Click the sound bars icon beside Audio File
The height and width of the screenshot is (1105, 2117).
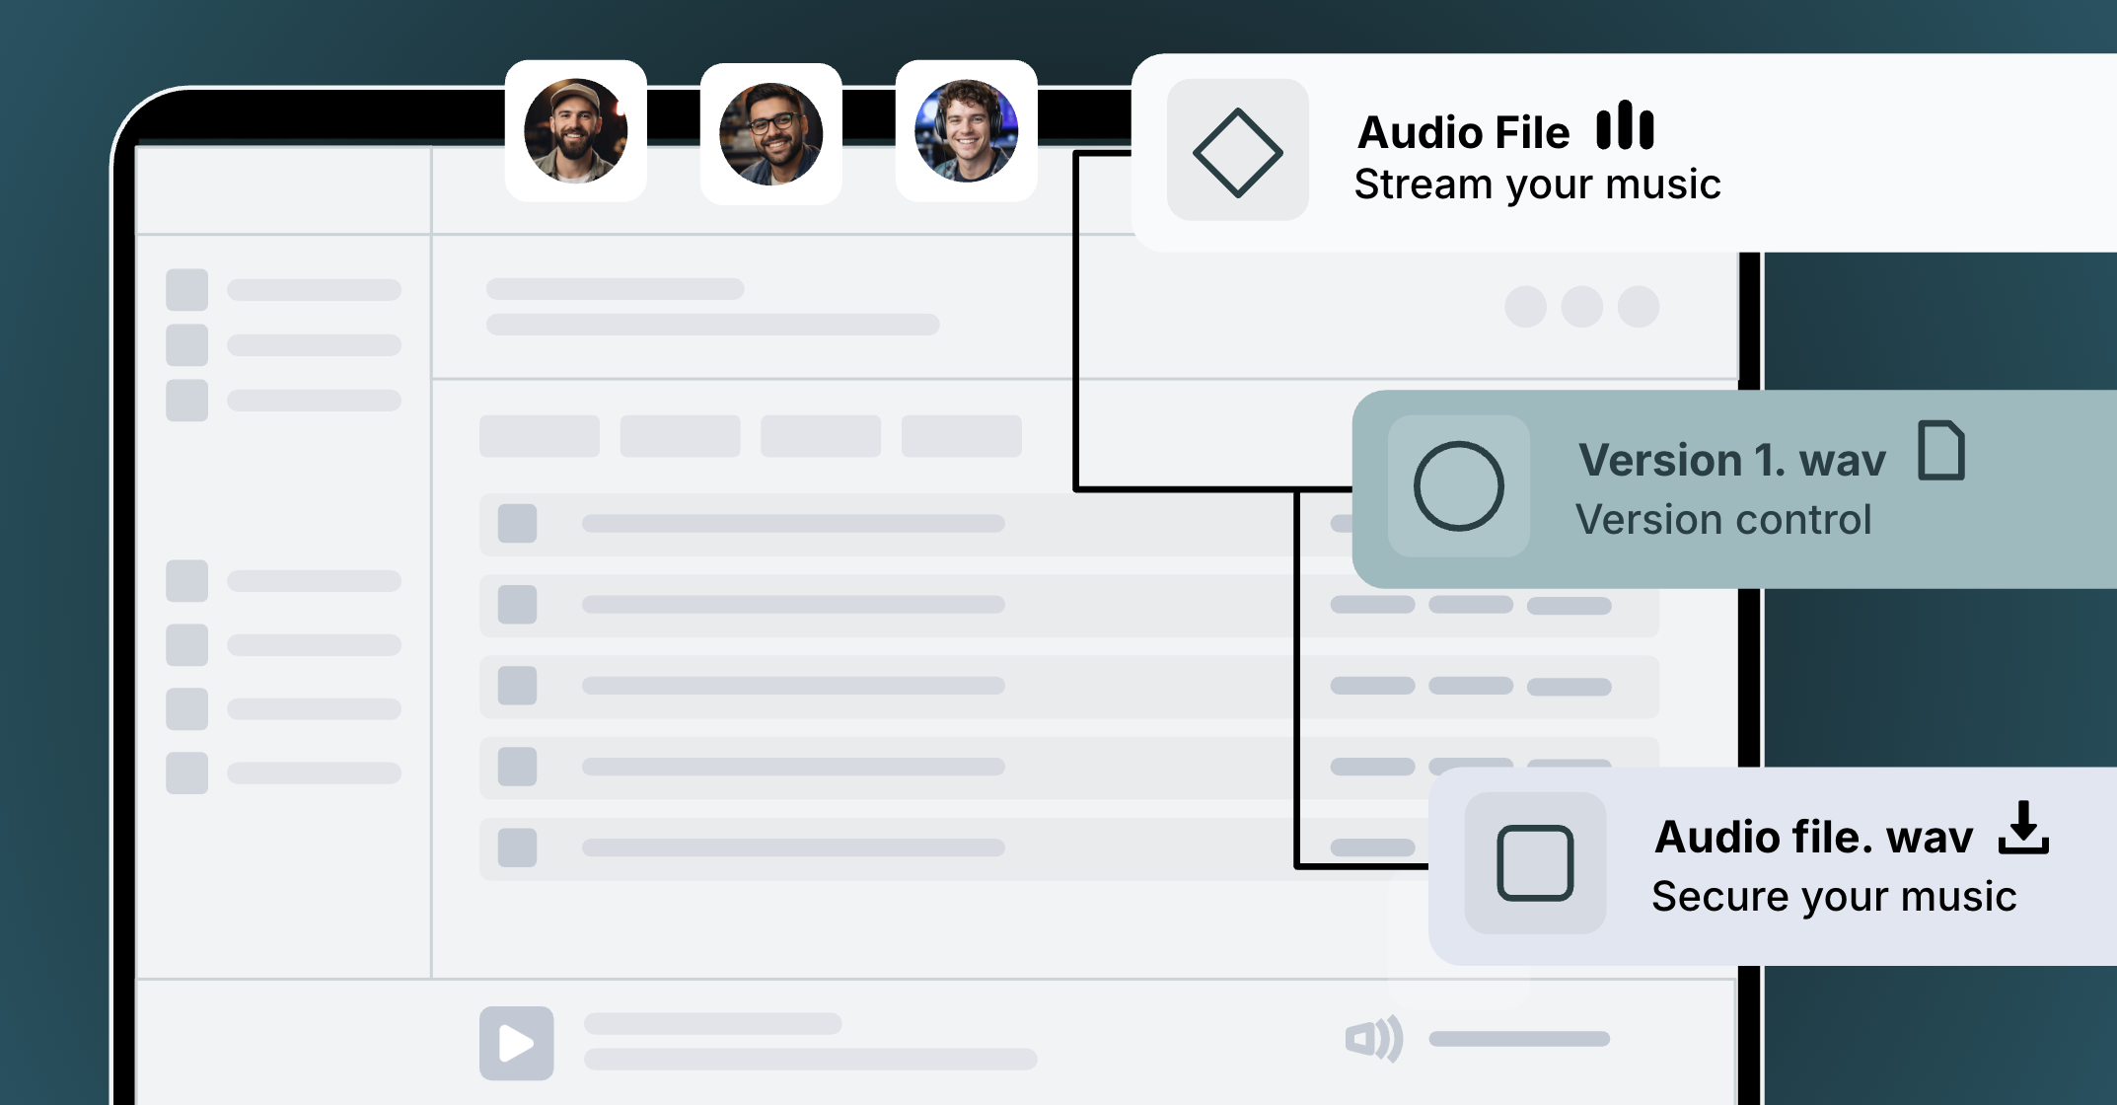click(1625, 126)
